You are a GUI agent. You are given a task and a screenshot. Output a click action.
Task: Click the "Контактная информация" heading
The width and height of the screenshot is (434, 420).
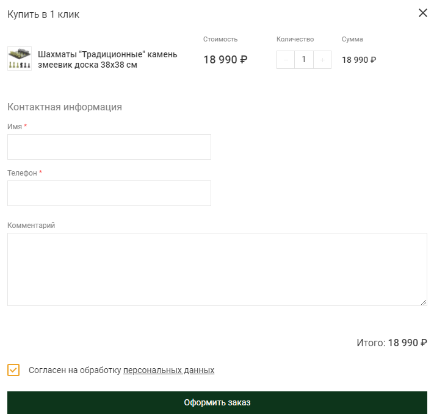point(65,107)
